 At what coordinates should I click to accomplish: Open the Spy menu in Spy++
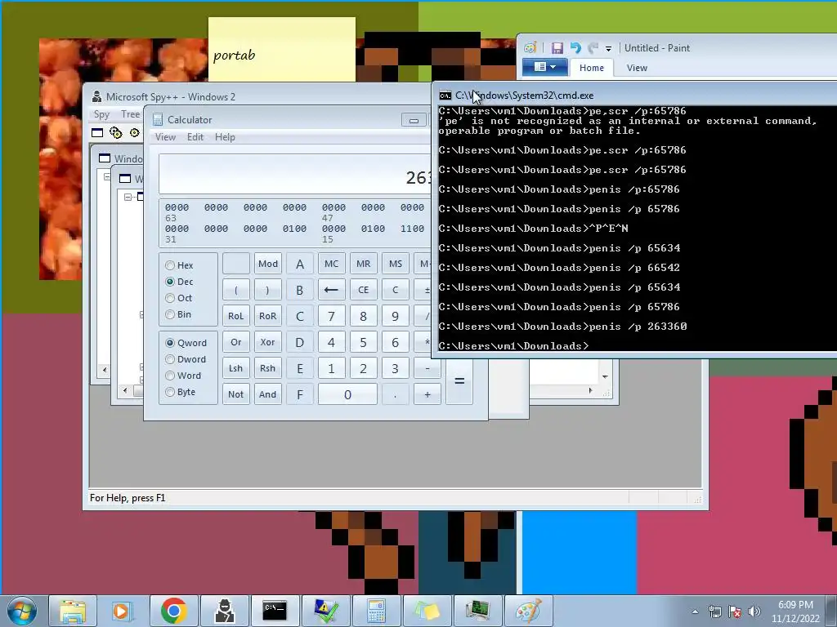pos(101,114)
